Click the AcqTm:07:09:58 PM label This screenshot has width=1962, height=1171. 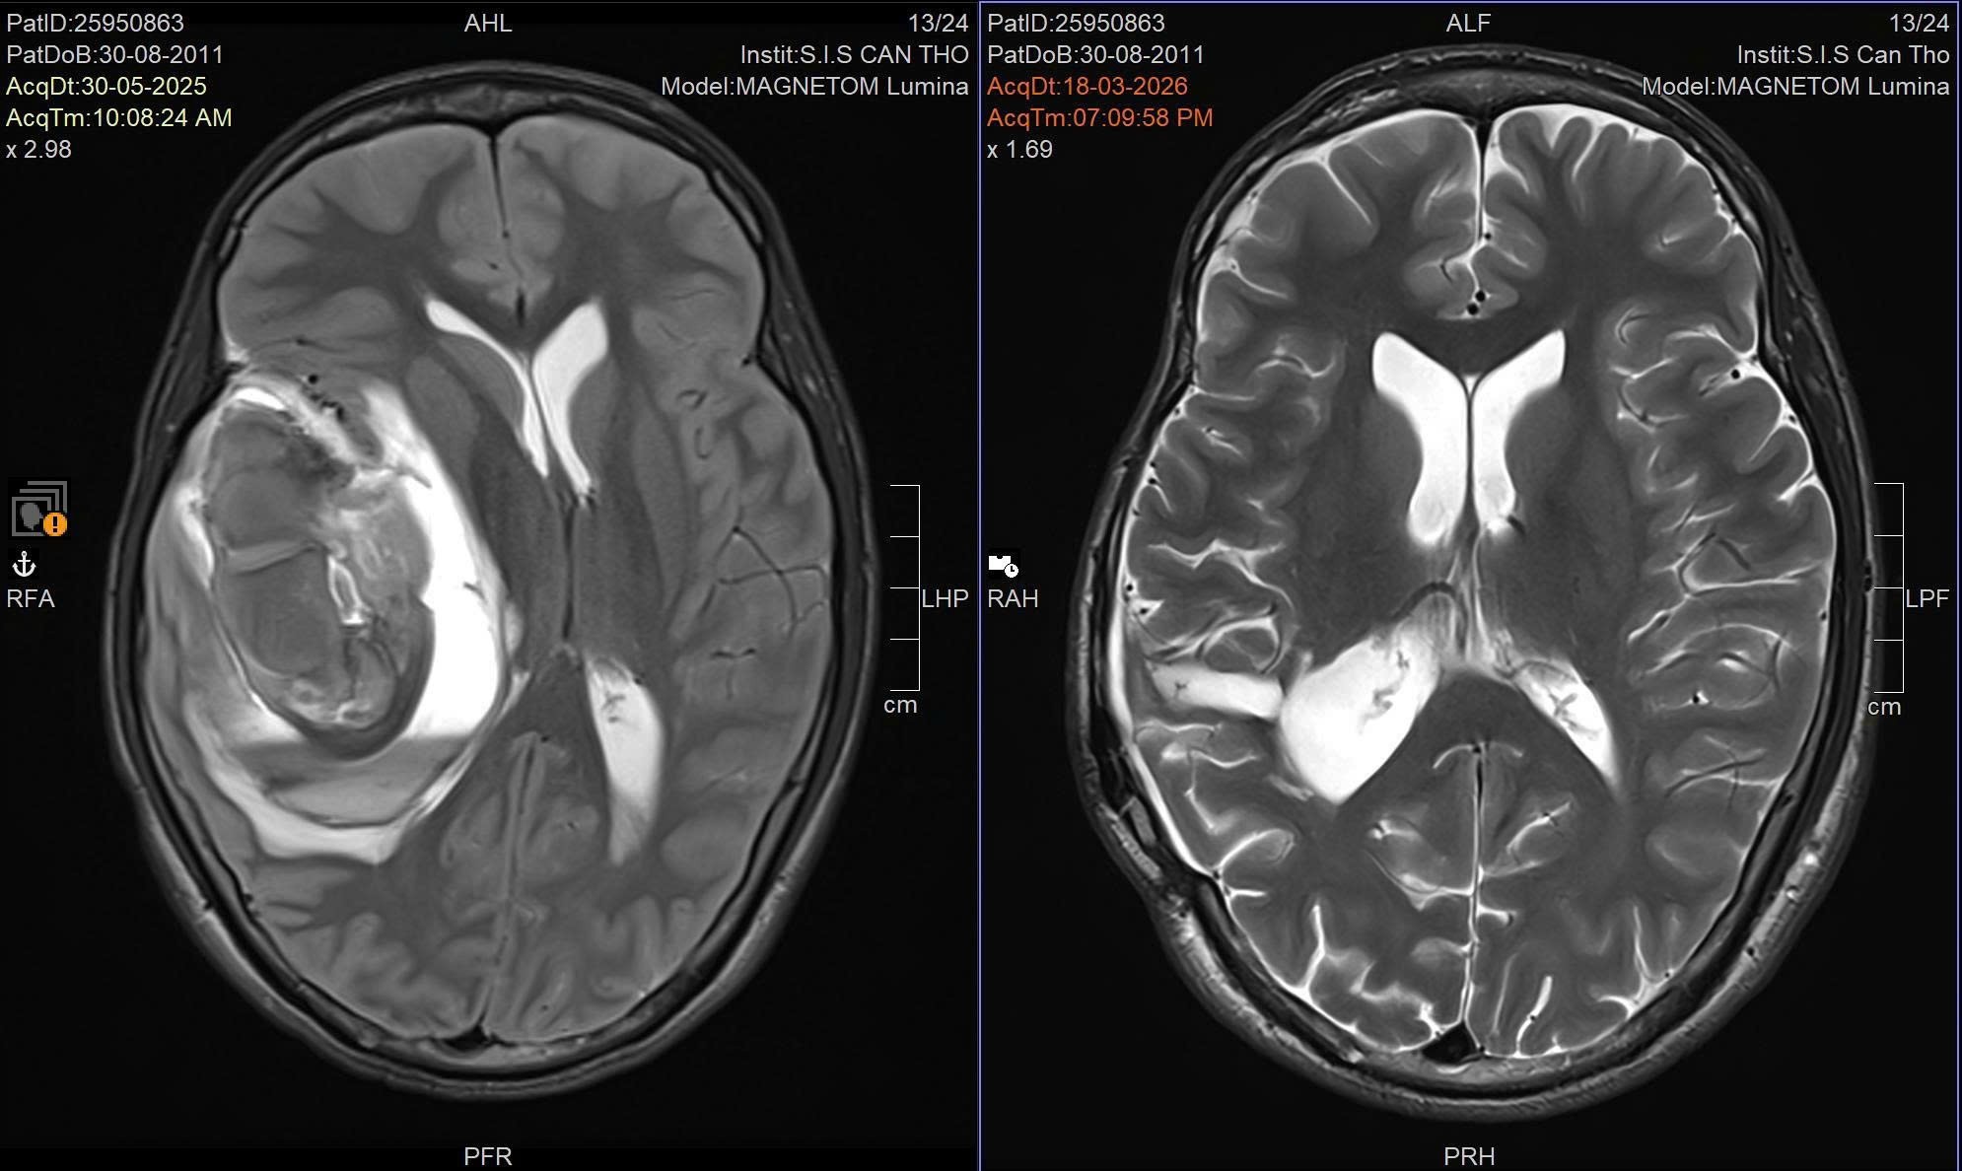click(1099, 118)
